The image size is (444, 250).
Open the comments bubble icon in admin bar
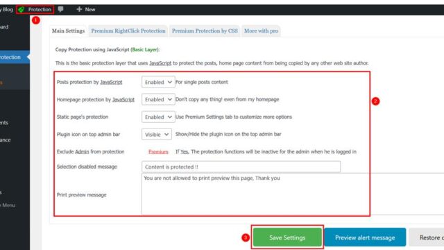point(60,9)
